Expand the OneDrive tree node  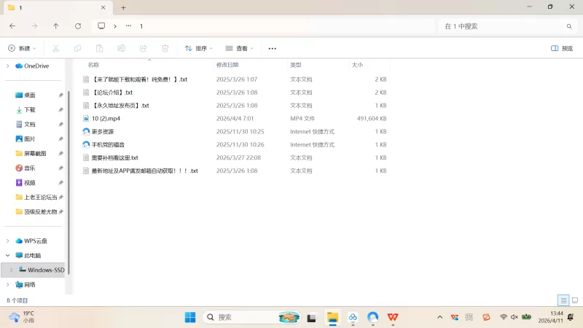pyautogui.click(x=8, y=66)
